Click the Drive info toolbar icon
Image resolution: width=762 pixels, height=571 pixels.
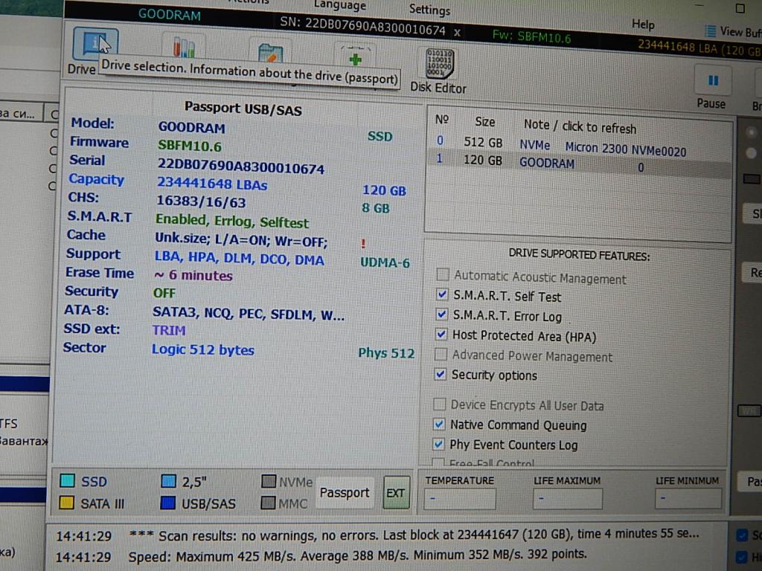[94, 46]
